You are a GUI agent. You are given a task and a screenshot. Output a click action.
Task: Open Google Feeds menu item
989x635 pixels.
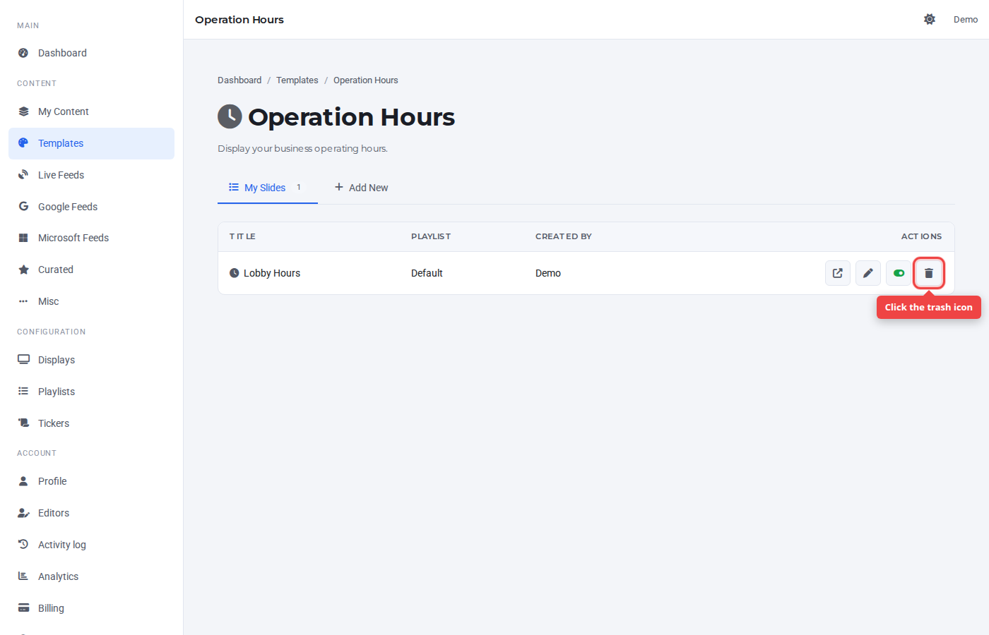(91, 207)
